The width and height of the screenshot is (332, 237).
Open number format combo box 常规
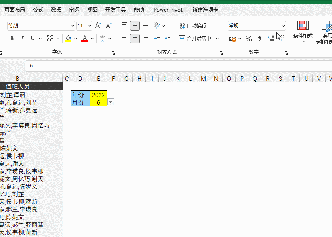click(x=257, y=26)
